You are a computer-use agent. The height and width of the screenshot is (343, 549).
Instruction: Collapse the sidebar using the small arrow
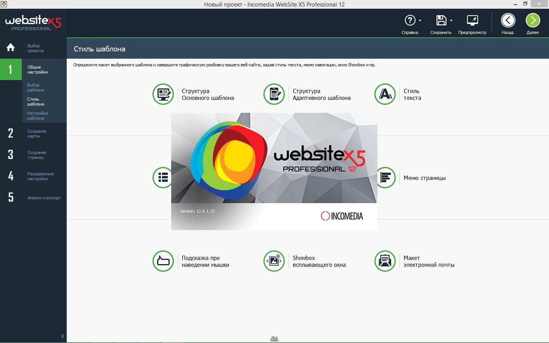pyautogui.click(x=63, y=336)
